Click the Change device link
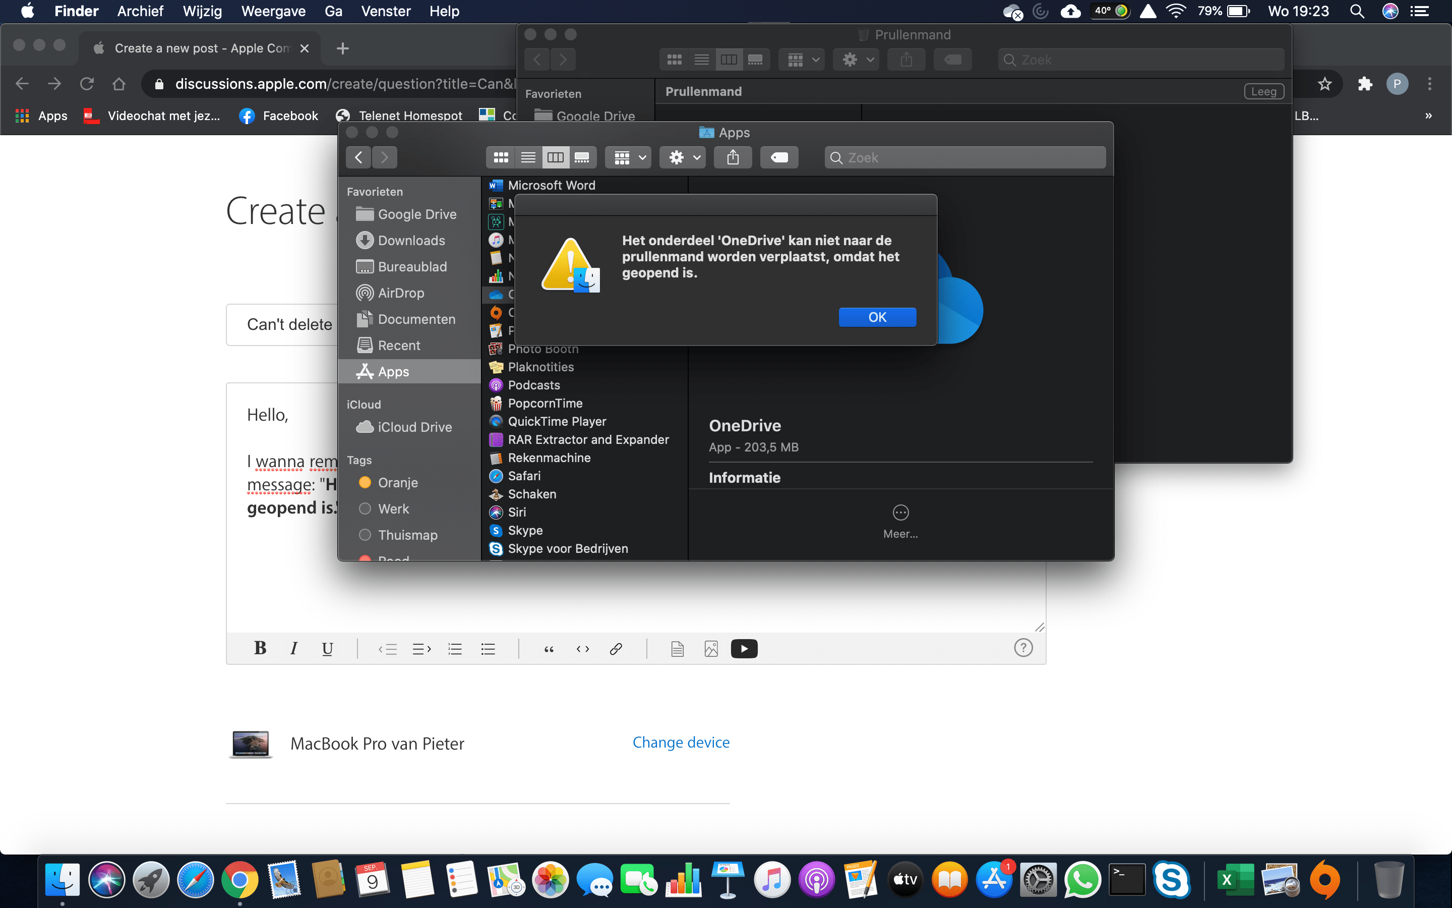Screen dimensions: 1452x908 pyautogui.click(x=681, y=742)
